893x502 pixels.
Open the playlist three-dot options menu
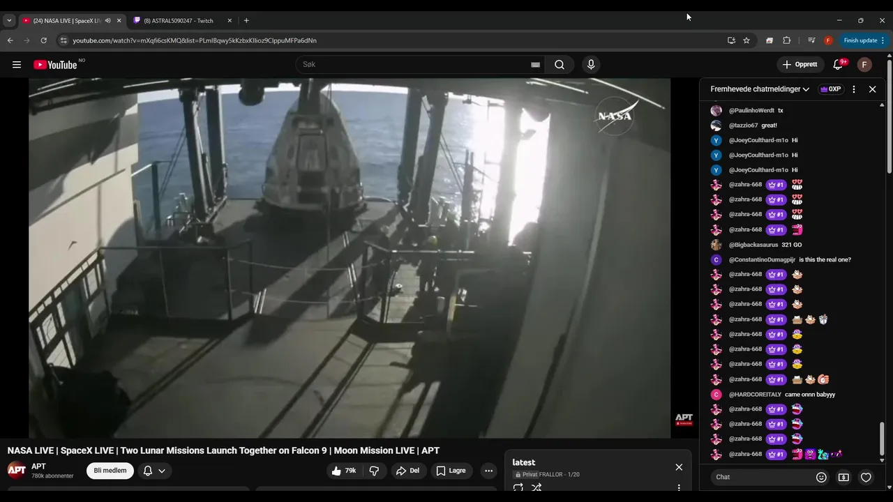[x=679, y=487]
